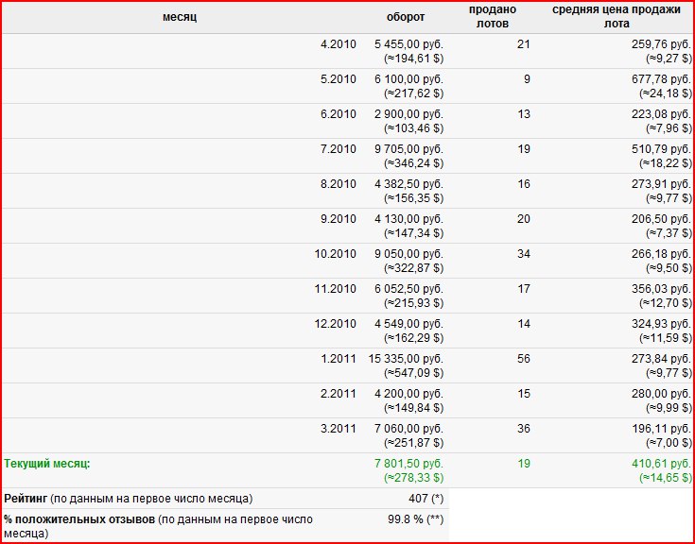The width and height of the screenshot is (695, 544).
Task: Click turnover value 4 549,00 руб.
Action: point(408,324)
